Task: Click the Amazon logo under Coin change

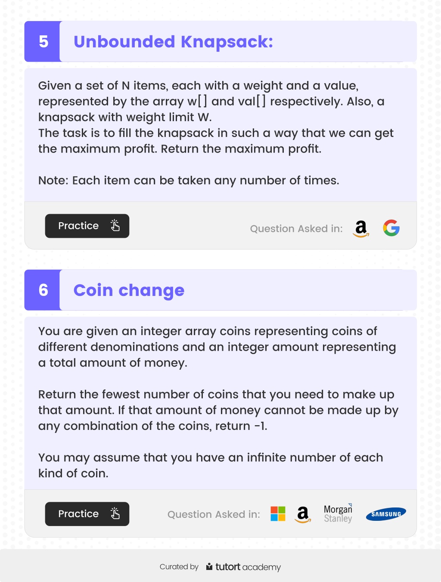Action: [303, 514]
